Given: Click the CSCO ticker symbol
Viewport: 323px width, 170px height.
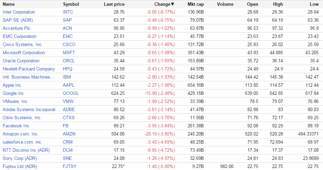Looking at the screenshot, I should (69, 45).
